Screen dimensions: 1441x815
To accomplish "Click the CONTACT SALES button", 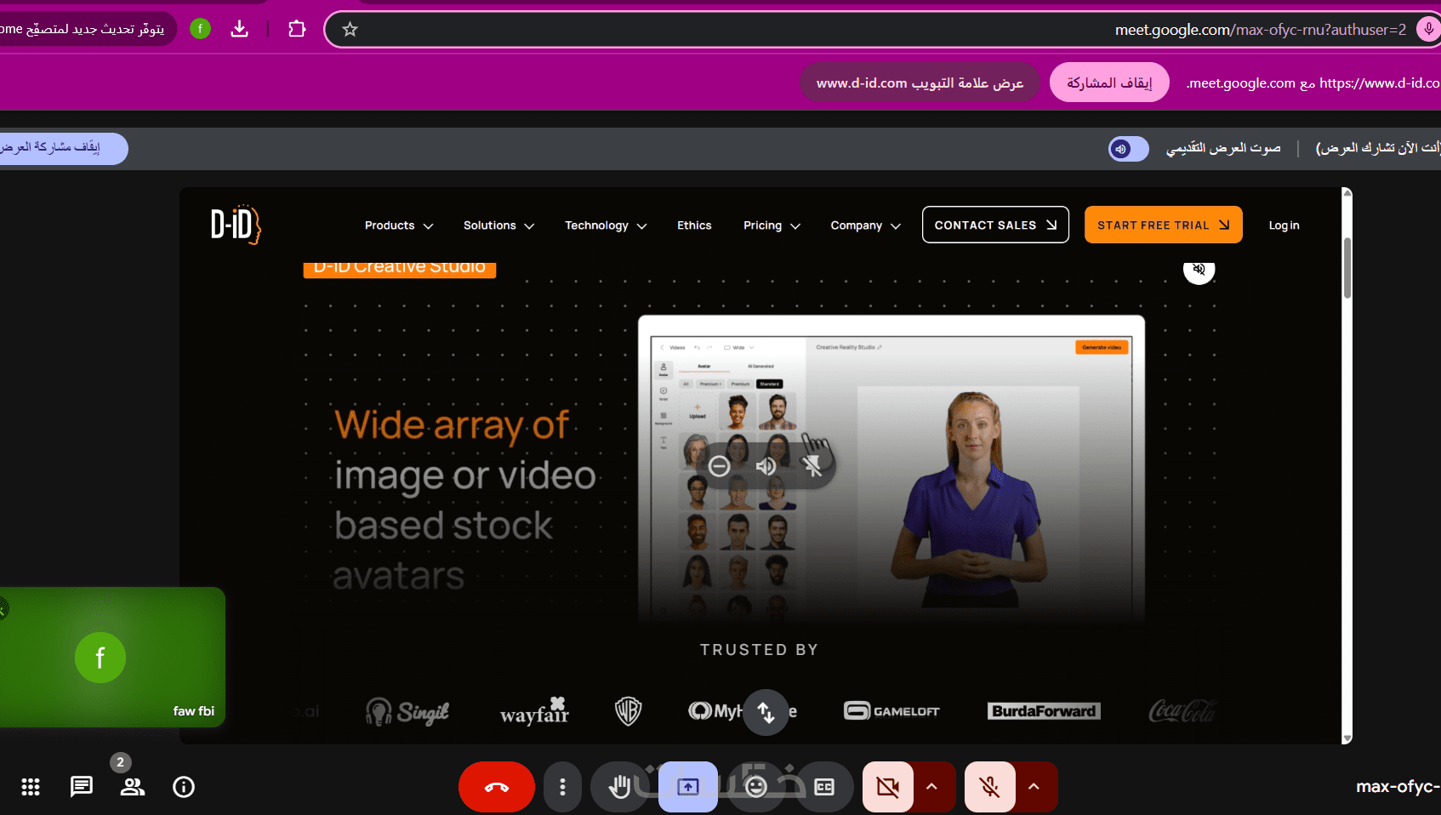I will point(995,225).
